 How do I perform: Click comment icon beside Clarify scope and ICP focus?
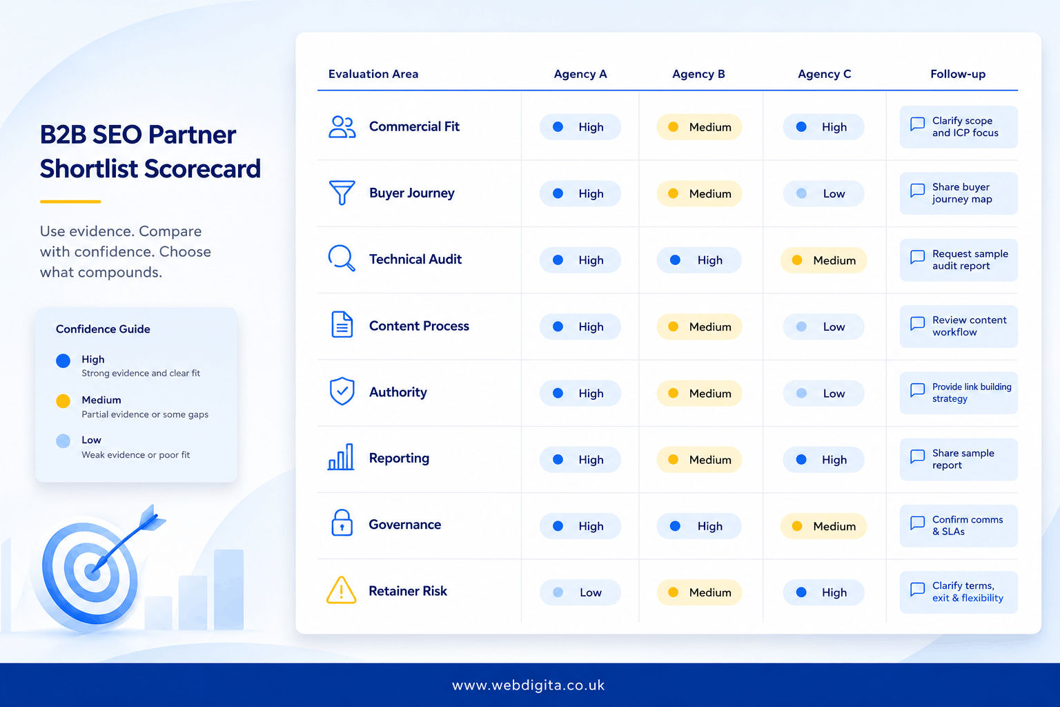tap(917, 124)
